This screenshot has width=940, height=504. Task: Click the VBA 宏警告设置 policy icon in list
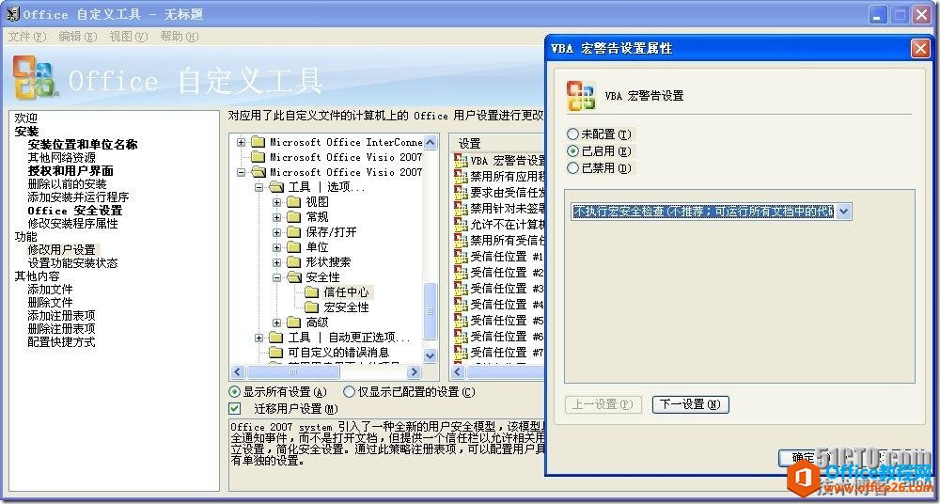pos(461,160)
